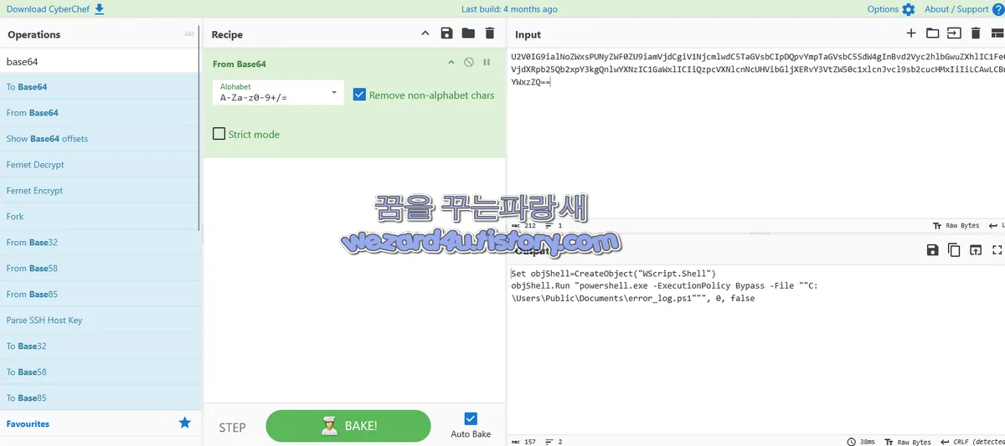Set a breakpoint on From Base64
This screenshot has width=1005, height=446.
[x=487, y=63]
